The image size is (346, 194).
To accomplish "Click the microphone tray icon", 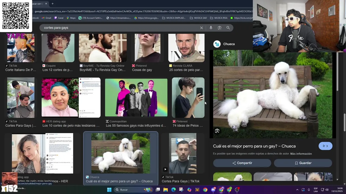I will 309,190.
